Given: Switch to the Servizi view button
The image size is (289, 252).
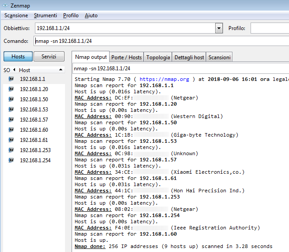Looking at the screenshot, I should tap(49, 57).
